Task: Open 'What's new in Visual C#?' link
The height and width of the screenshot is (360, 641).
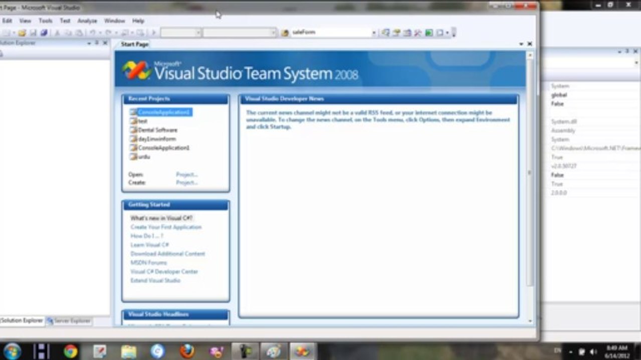Action: pyautogui.click(x=161, y=218)
